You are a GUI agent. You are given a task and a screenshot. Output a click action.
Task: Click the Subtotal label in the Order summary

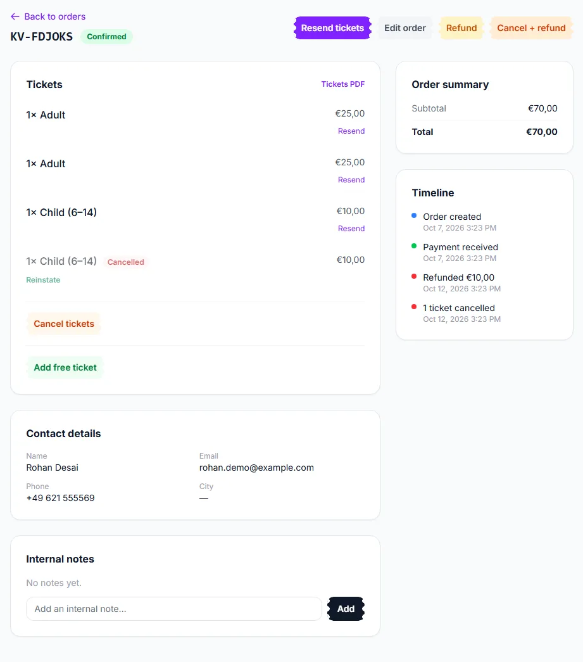[429, 108]
